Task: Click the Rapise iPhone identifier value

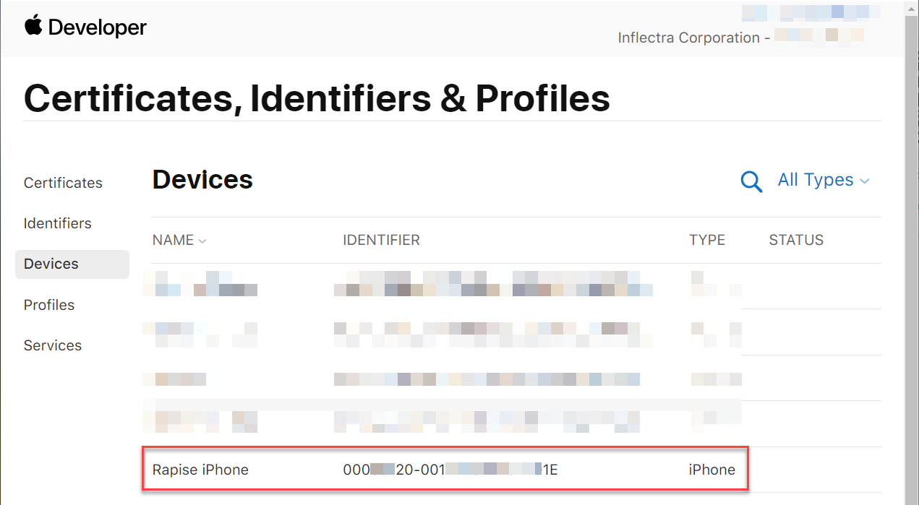Action: (x=450, y=470)
